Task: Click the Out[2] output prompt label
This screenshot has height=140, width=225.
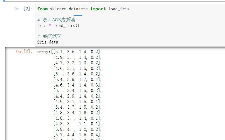Action: tap(24, 52)
